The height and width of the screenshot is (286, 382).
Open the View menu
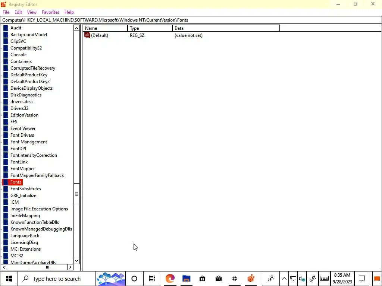pyautogui.click(x=32, y=12)
